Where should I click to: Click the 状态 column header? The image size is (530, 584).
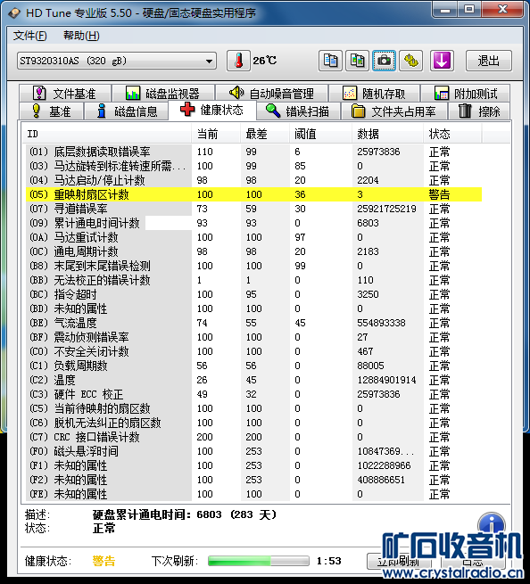[452, 134]
